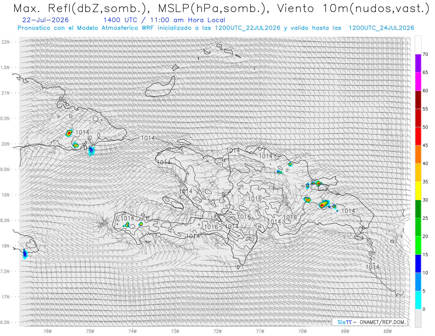Click the '1016' pressure label in central Hispaniola
This screenshot has width=435, height=336.
click(x=255, y=199)
